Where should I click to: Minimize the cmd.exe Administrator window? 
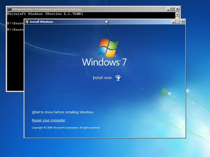tap(168, 9)
